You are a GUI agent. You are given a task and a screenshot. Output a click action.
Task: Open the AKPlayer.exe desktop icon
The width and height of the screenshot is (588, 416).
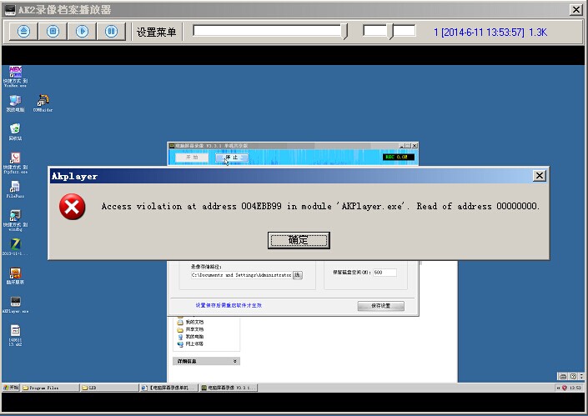15,304
